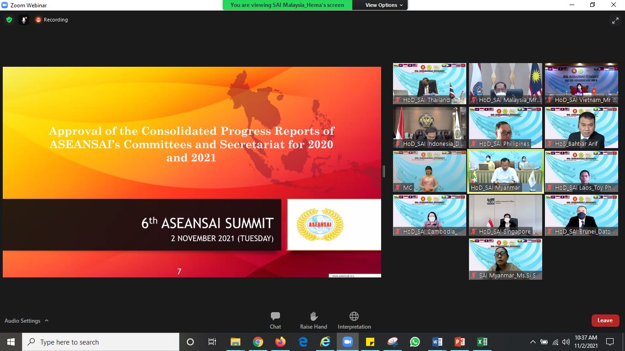Viewport: 625px width, 351px height.
Task: Open WhatsApp from the taskbar
Action: (415, 342)
